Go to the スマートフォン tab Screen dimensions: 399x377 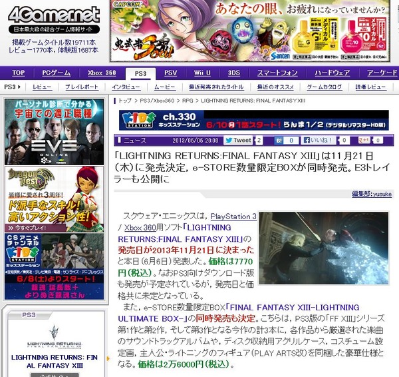pos(277,73)
